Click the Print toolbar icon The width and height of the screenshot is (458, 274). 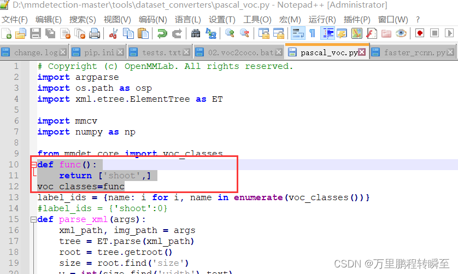pyautogui.click(x=95, y=33)
